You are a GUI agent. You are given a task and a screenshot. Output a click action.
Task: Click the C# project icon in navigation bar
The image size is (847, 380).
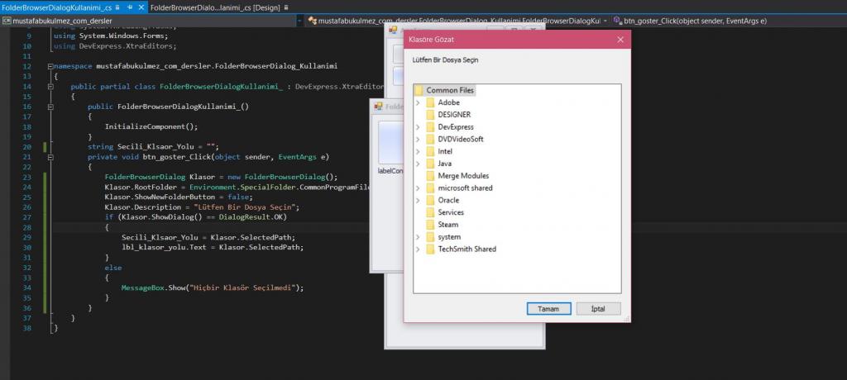tap(7, 21)
